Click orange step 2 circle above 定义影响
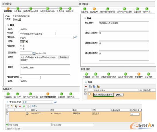Image resolution: width=157 pixels, height=132 pixels. tap(94, 9)
